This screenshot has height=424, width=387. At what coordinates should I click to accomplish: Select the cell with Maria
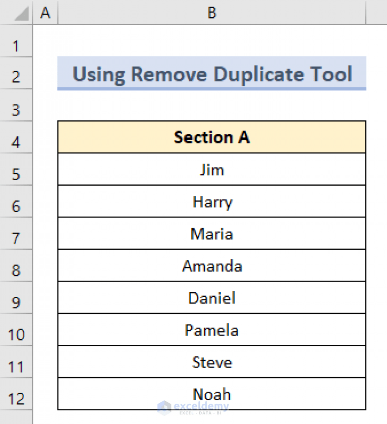(x=211, y=234)
